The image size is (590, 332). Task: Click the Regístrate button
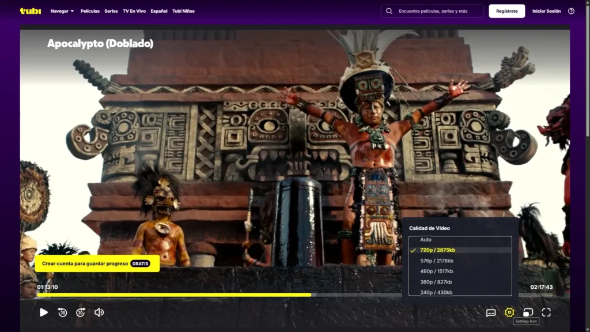coord(506,11)
